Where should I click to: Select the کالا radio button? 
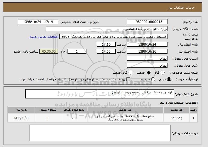point(163,73)
